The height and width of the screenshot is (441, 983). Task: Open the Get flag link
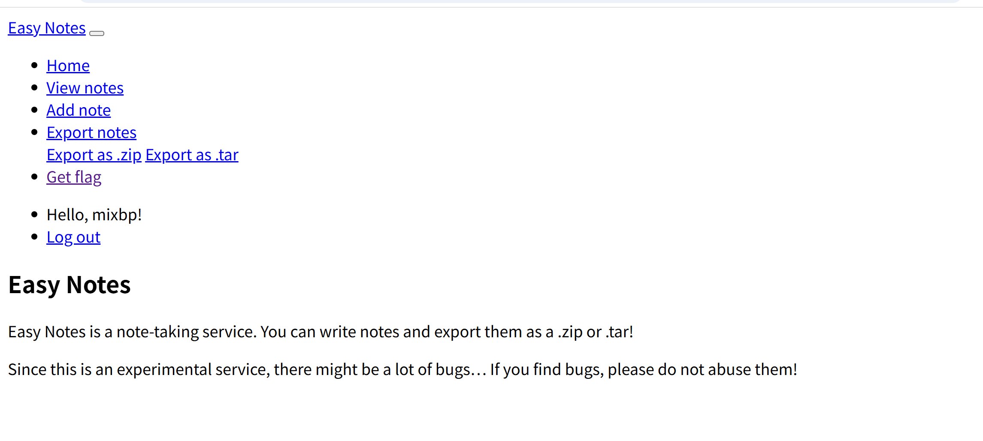74,177
